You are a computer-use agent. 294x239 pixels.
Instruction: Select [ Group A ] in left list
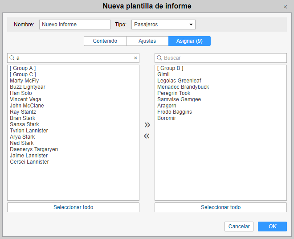tap(23, 68)
